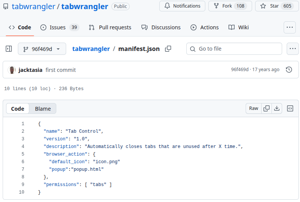Open jacktasia's profile avatar
The height and width of the screenshot is (202, 300).
(12, 70)
